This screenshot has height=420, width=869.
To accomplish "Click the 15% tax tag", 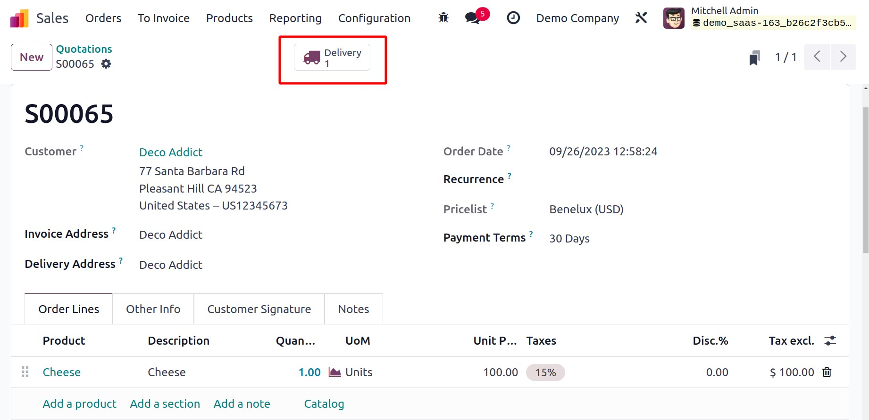I will point(545,372).
